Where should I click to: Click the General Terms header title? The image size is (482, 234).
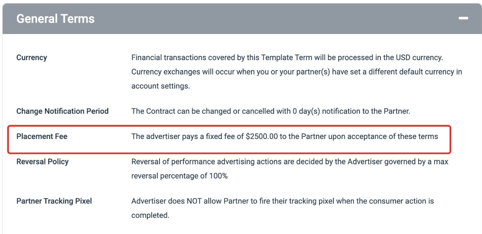point(55,19)
